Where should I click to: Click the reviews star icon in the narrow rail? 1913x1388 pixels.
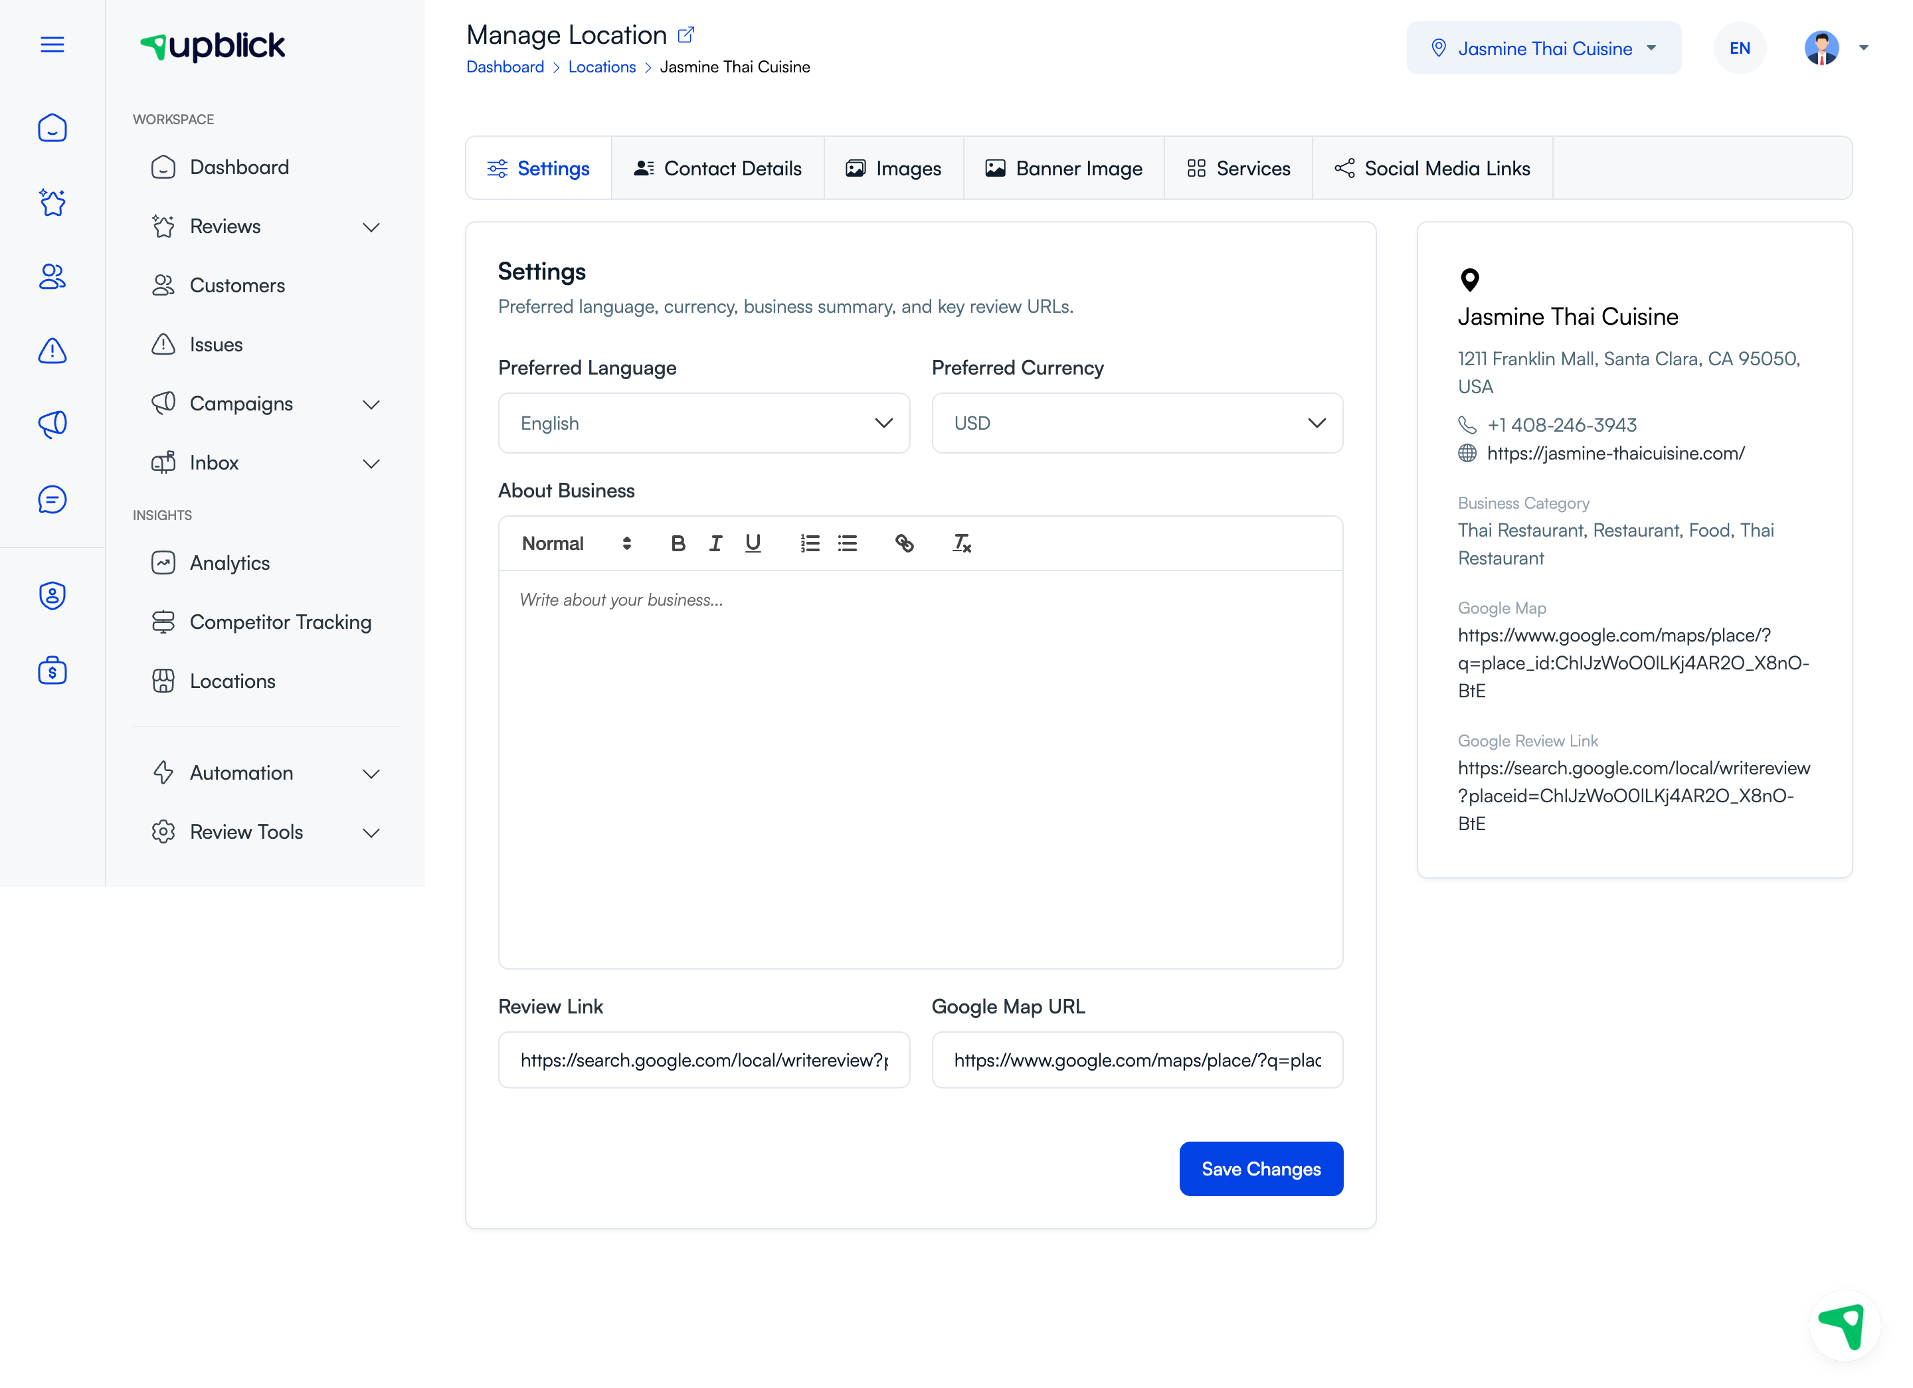coord(52,203)
